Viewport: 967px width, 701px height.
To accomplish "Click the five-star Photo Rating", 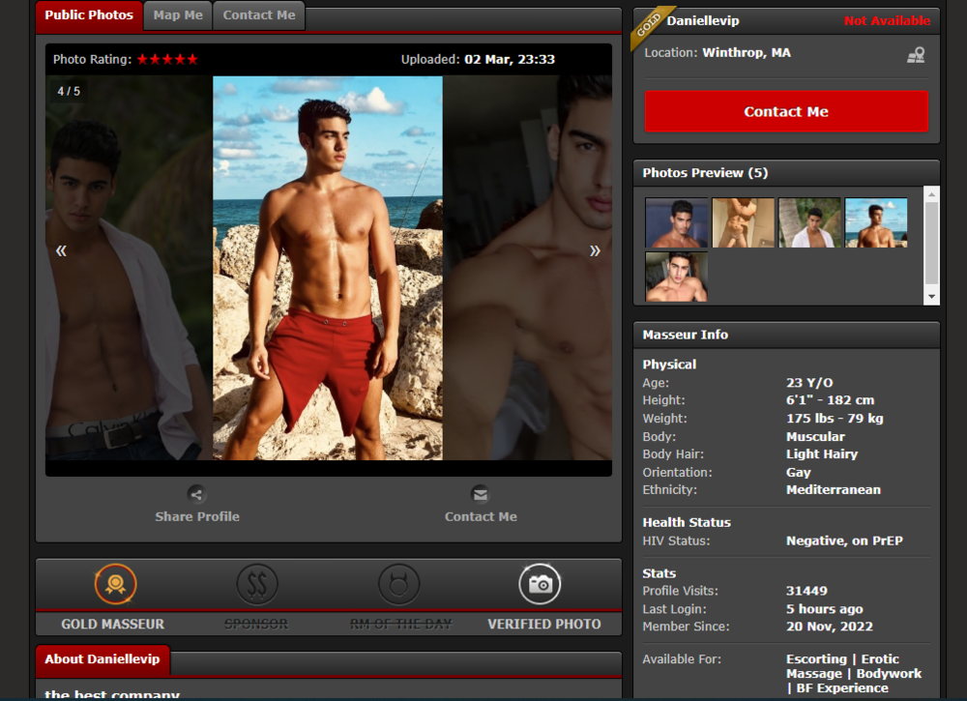I will click(x=167, y=60).
